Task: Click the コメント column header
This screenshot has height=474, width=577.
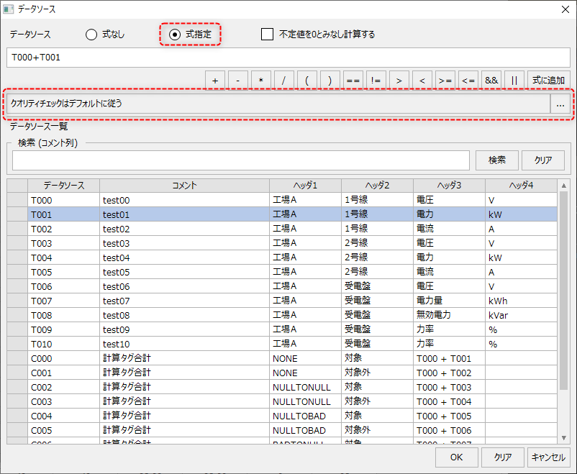Action: pos(184,186)
